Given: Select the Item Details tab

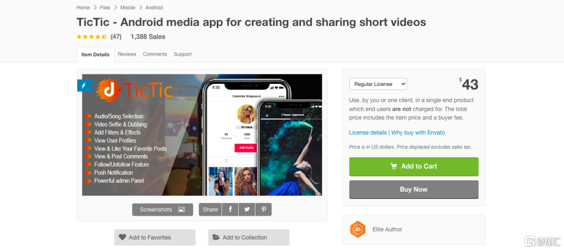Looking at the screenshot, I should (x=96, y=55).
